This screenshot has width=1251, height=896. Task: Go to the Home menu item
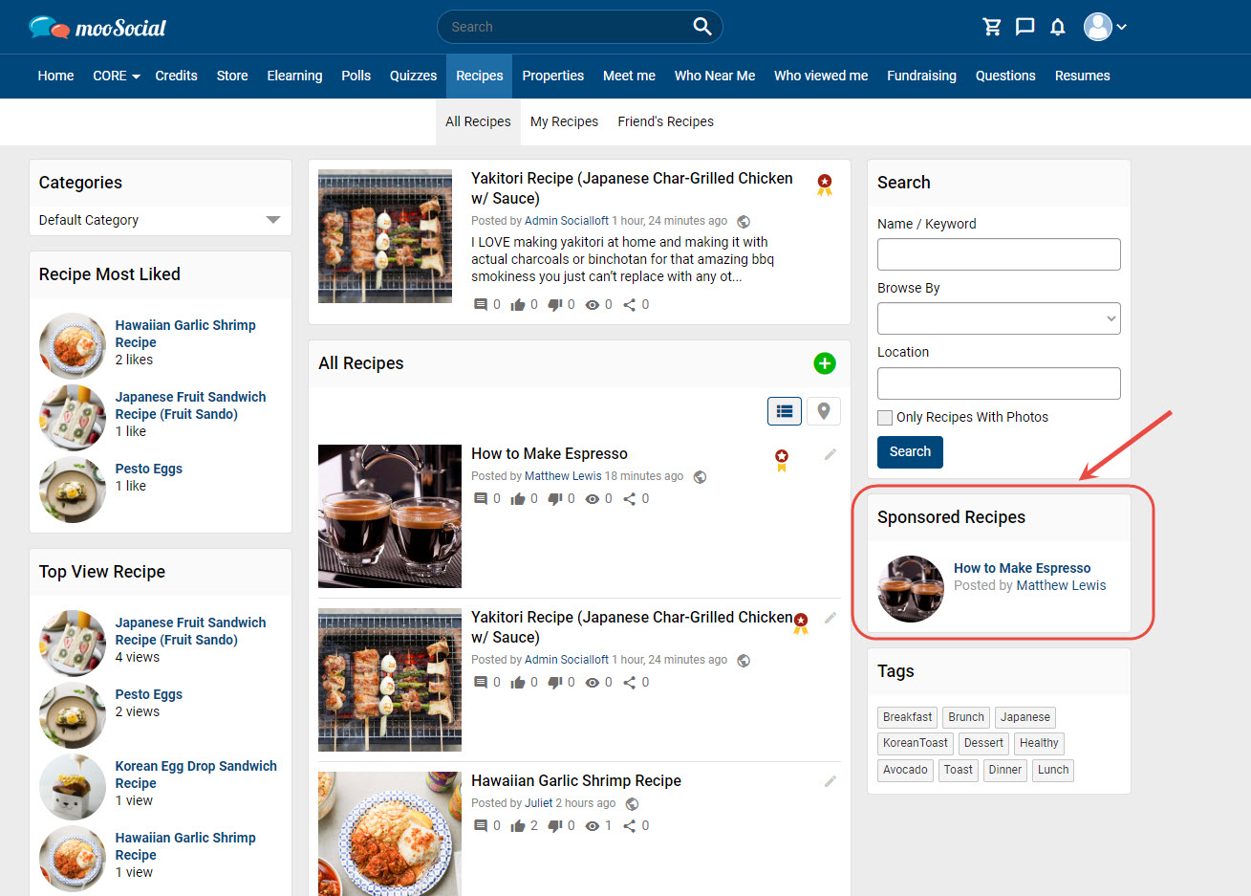55,76
